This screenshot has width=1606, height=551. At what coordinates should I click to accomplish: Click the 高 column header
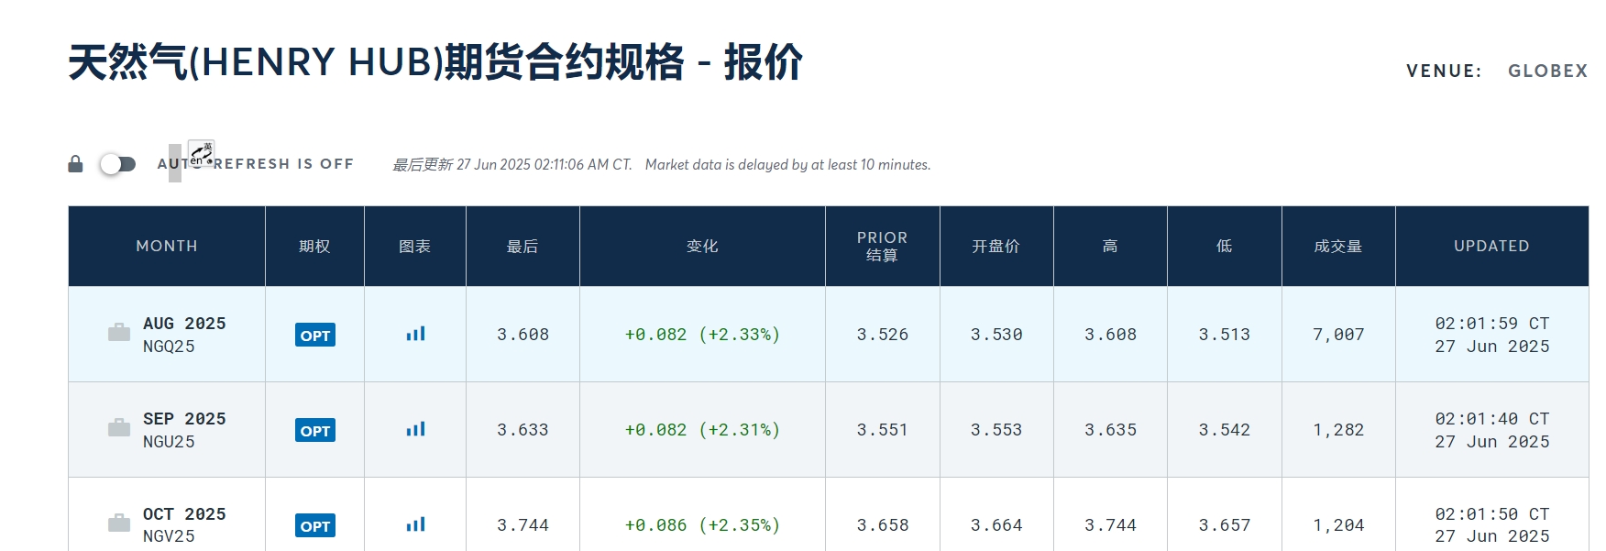[1110, 246]
